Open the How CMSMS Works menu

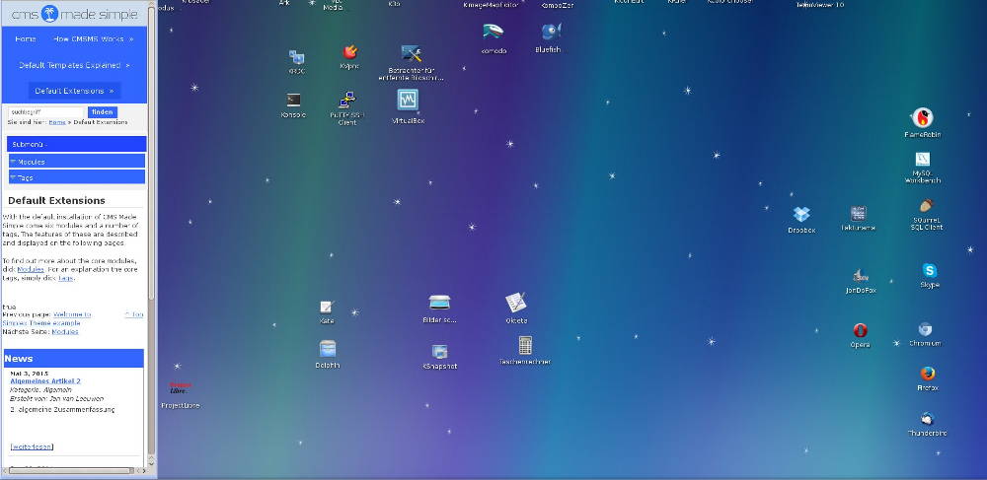[x=93, y=39]
